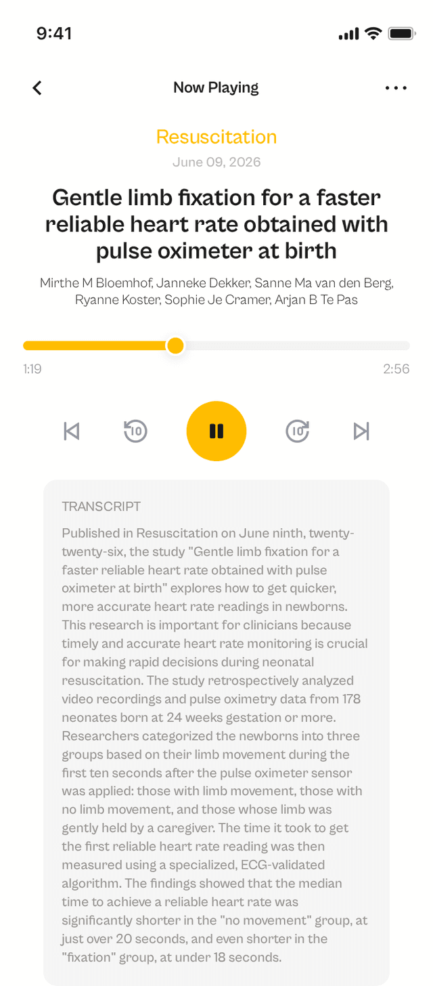Tap the 9:41 clock in status bar
The height and width of the screenshot is (986, 433).
pos(54,34)
